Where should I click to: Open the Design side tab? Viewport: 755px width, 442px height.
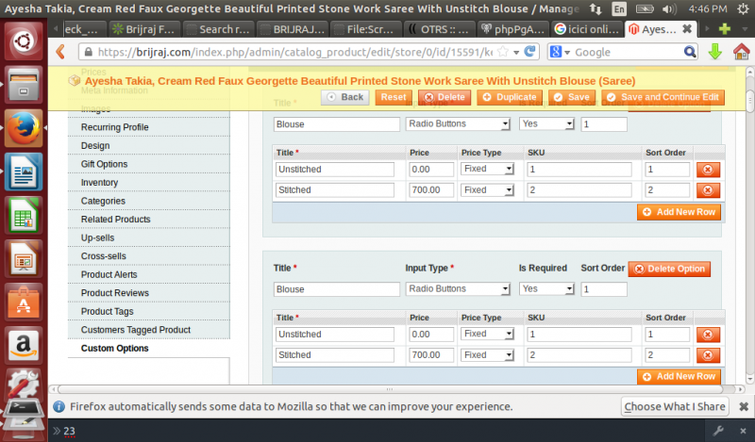click(149, 145)
